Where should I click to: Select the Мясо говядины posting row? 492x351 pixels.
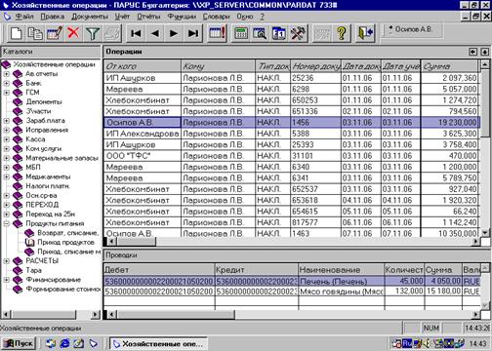click(x=292, y=292)
